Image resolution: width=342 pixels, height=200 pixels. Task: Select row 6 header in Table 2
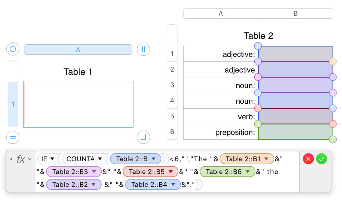pos(172,132)
